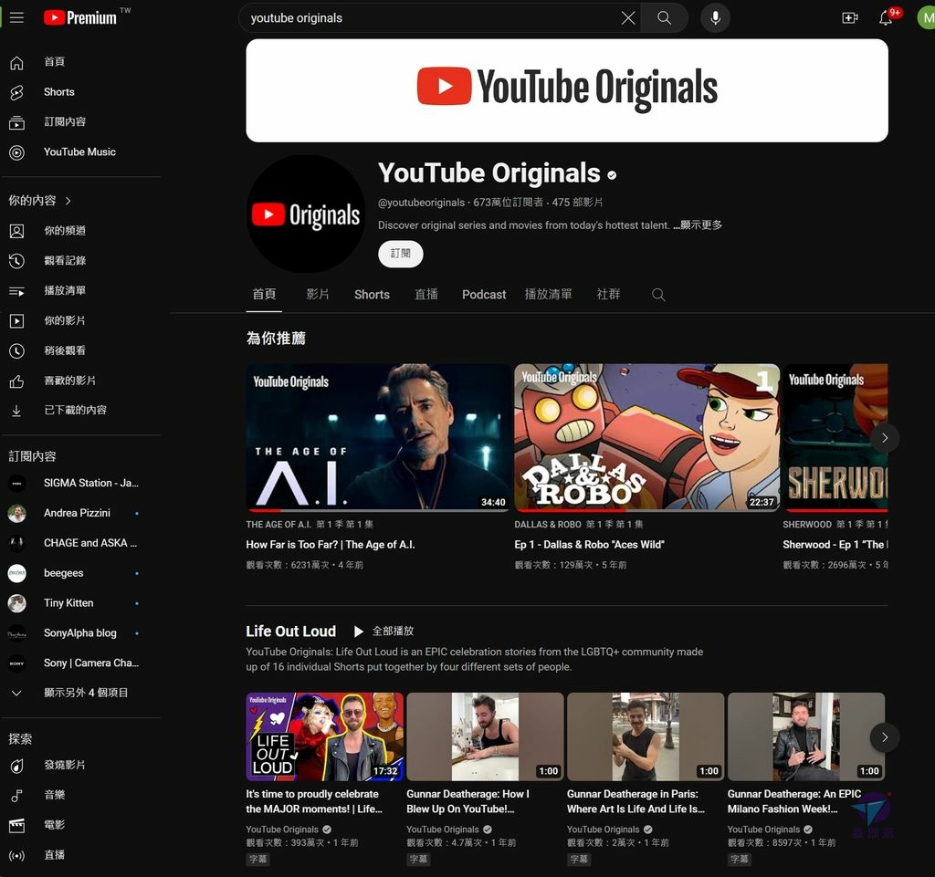
Task: Click THE AGE OF A.I. 第1季 label
Action: 310,525
